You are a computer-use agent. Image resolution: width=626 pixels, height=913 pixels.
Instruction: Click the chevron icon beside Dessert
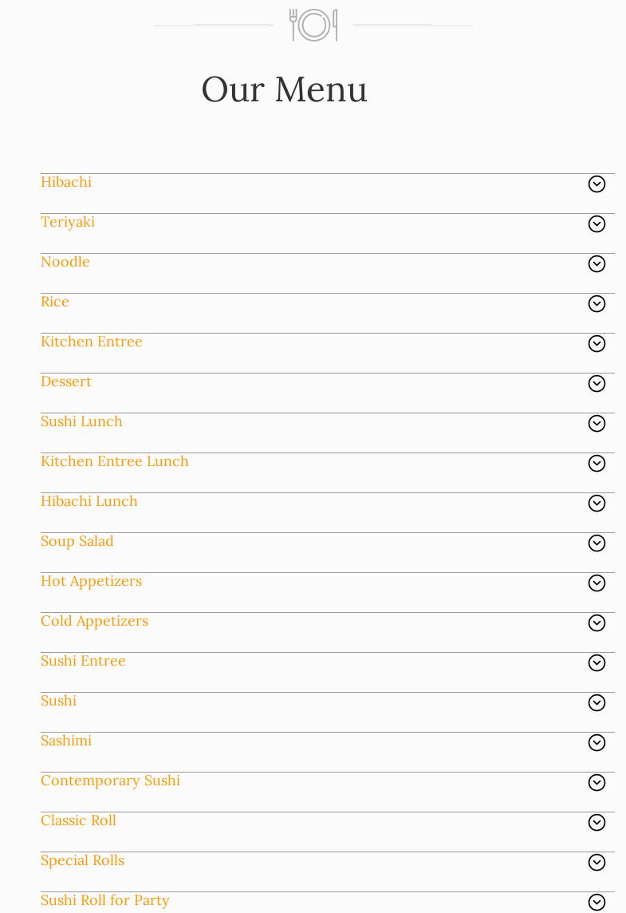coord(596,384)
